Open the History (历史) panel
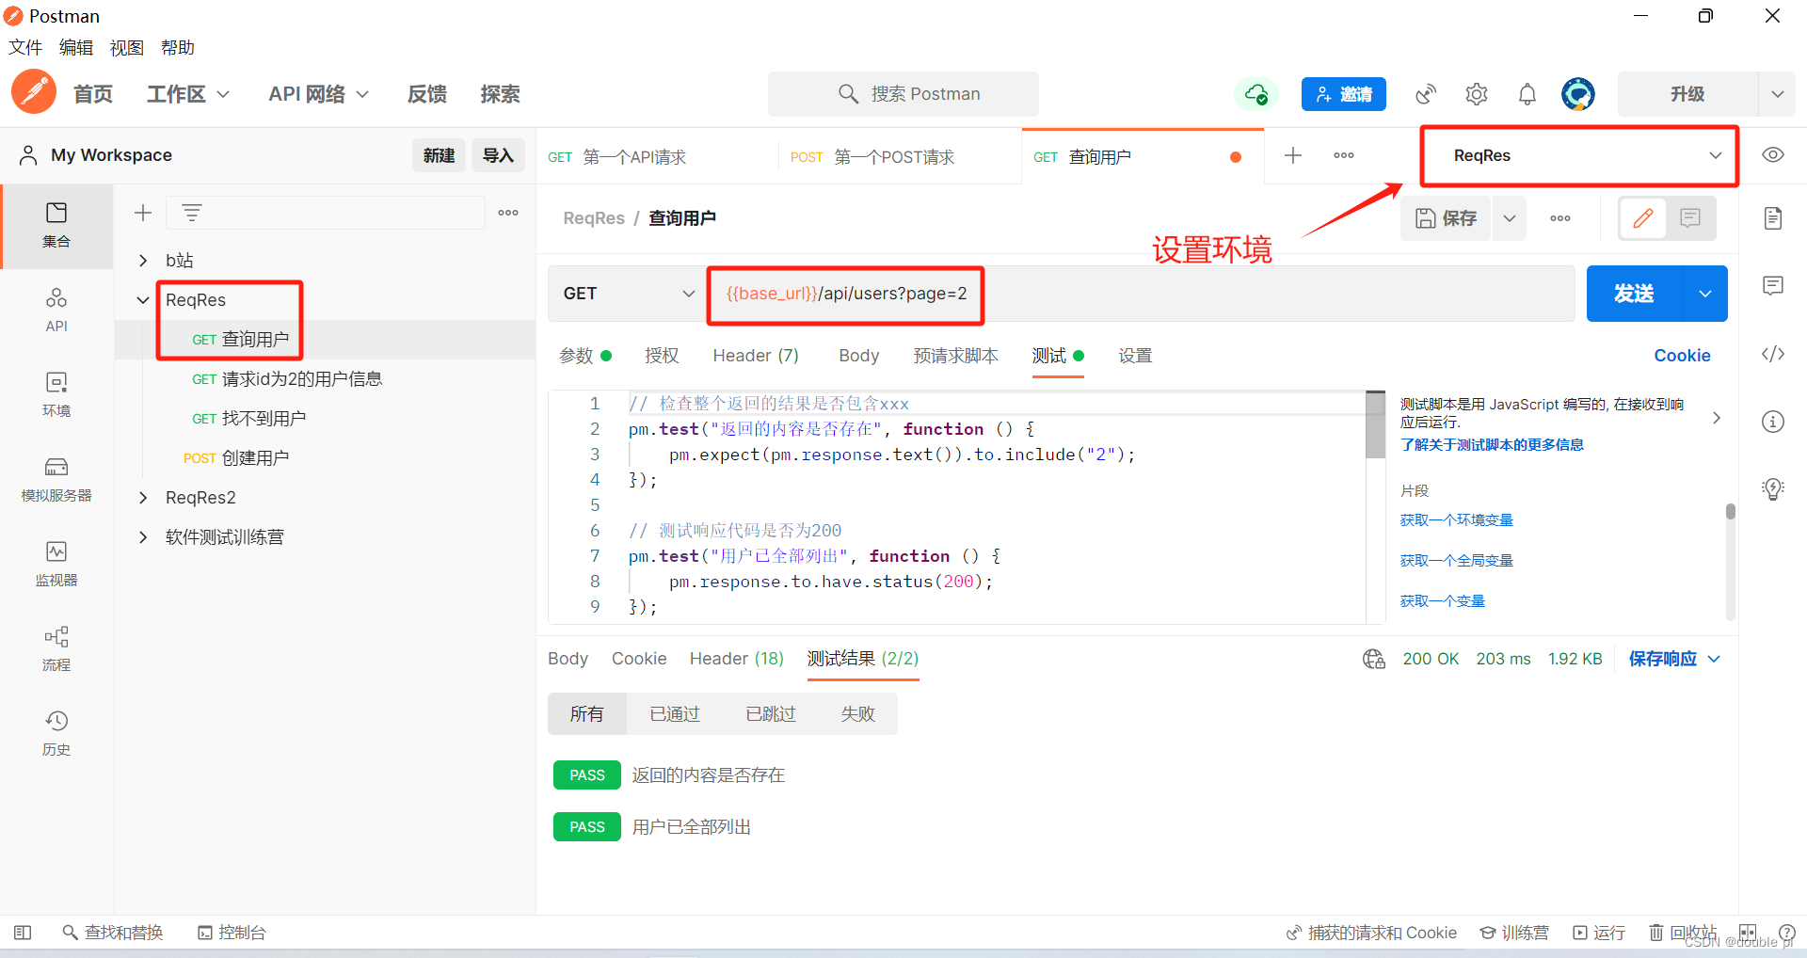This screenshot has height=958, width=1807. pyautogui.click(x=56, y=734)
